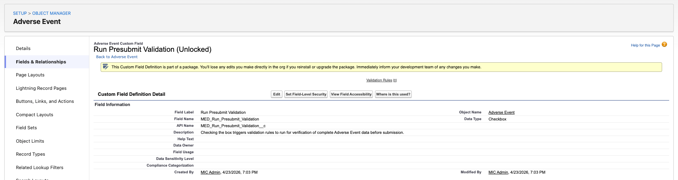Screen dimensions: 678x180
Task: Open Field Sets in the sidebar
Action: tap(26, 128)
